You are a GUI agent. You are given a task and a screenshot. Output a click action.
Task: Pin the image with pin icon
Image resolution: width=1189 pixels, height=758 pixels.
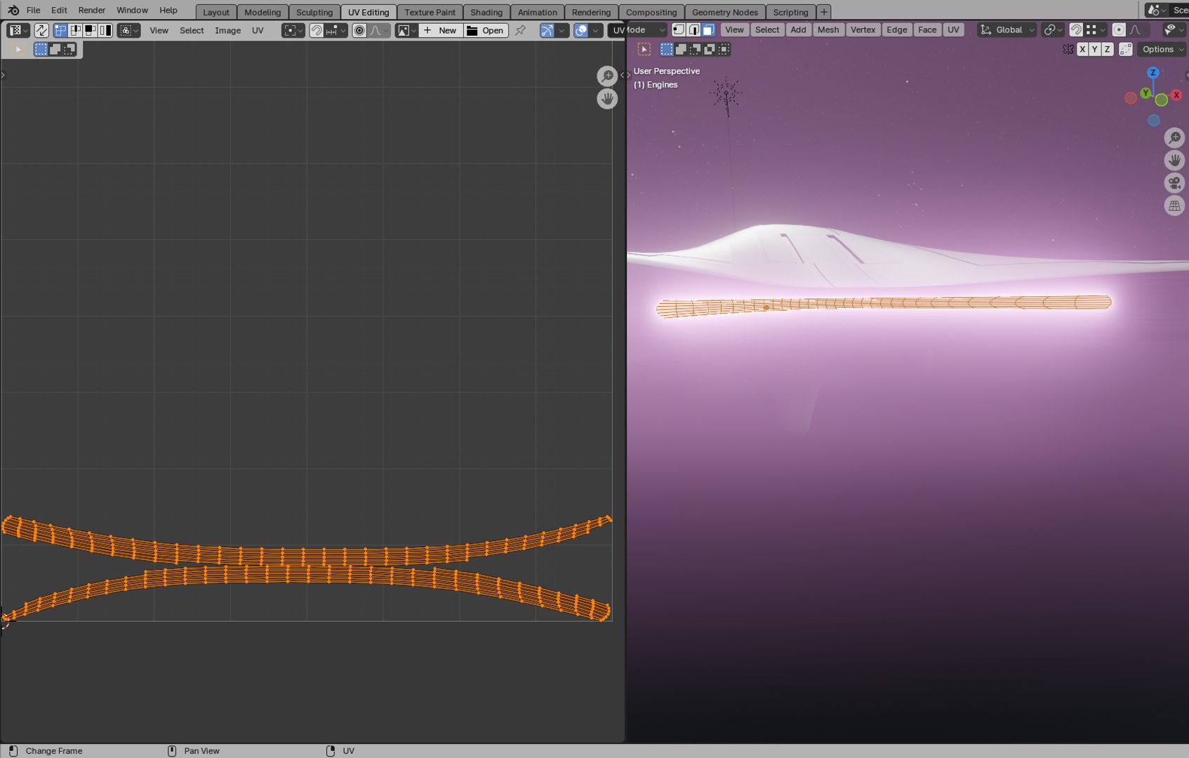(x=520, y=30)
